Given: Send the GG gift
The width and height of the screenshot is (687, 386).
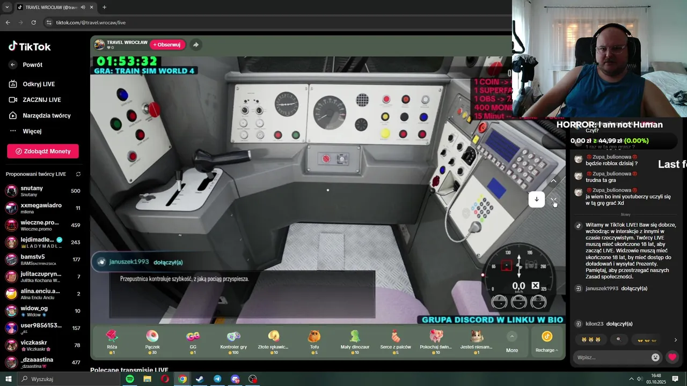Looking at the screenshot, I should coord(193,342).
